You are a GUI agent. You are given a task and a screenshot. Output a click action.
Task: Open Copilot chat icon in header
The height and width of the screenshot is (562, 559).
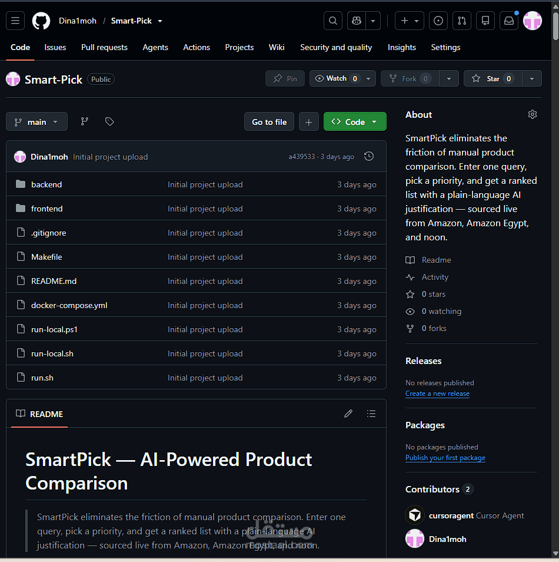point(357,21)
